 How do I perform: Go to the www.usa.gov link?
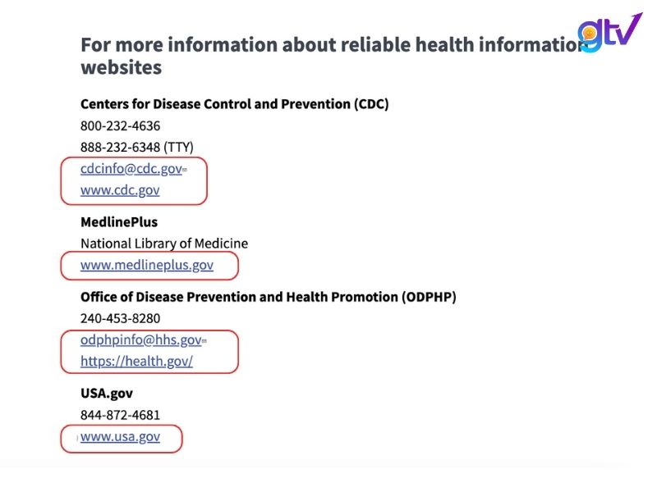pyautogui.click(x=120, y=436)
